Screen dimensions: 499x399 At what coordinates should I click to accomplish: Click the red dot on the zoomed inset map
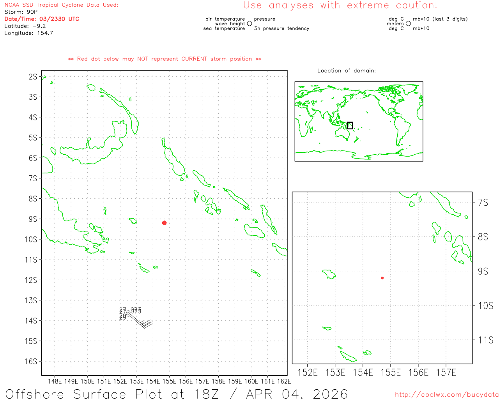click(x=382, y=278)
